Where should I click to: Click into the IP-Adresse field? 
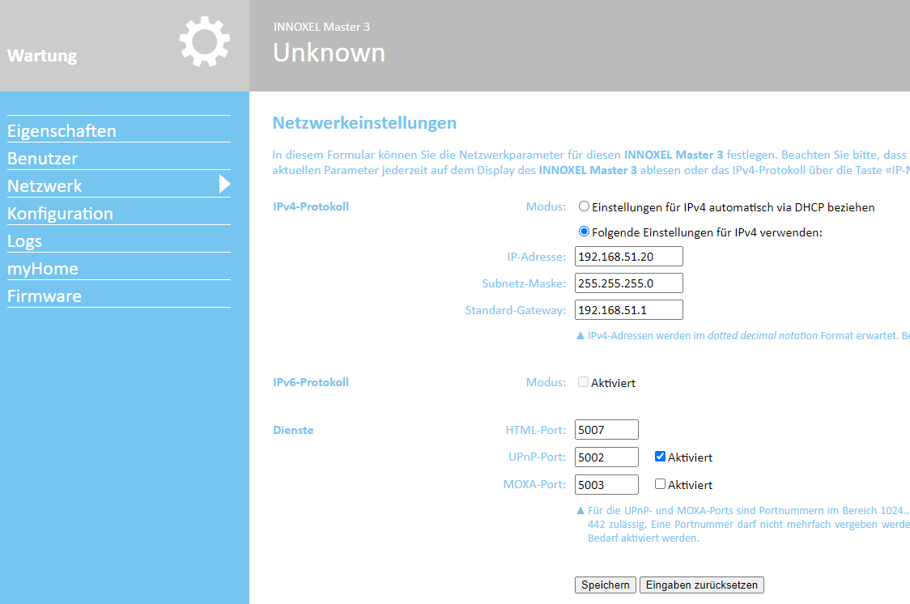pos(628,257)
